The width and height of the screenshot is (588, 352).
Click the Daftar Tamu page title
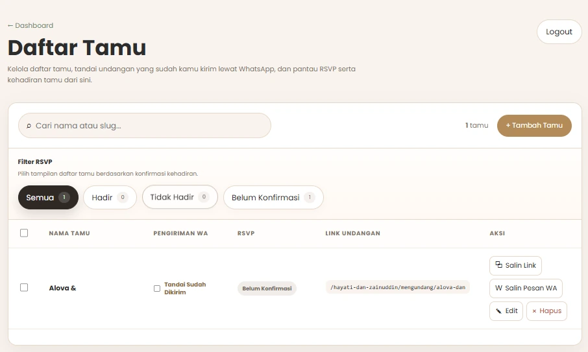[77, 47]
